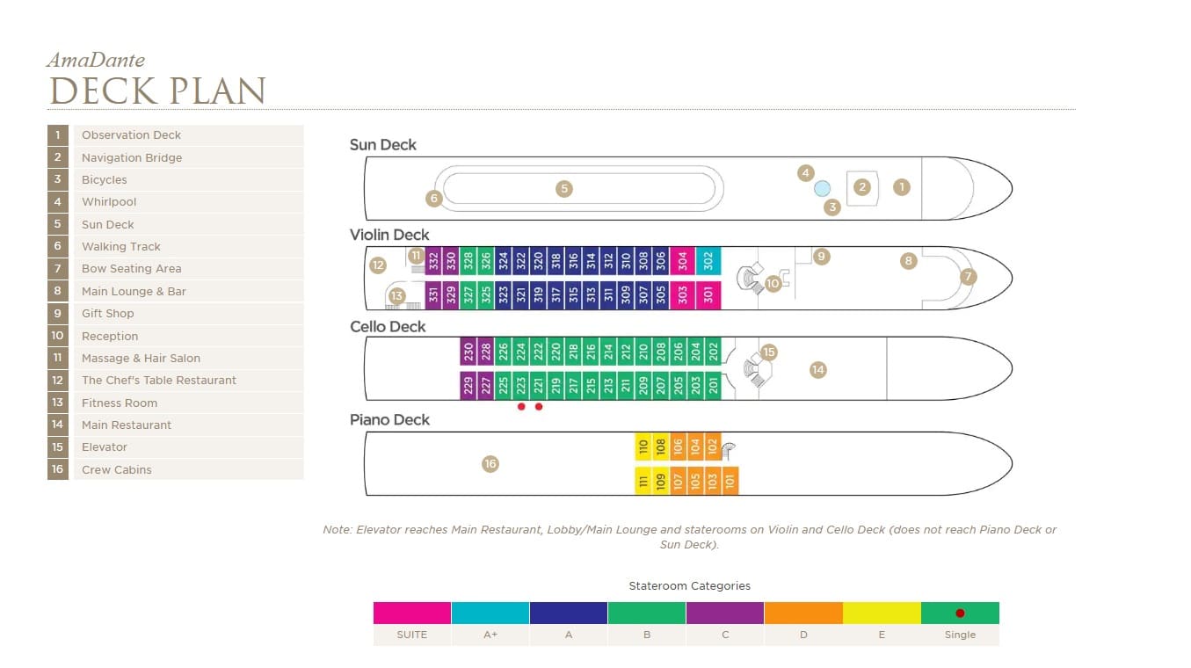Select 'Crew Cabins' in the numbered legend

pyautogui.click(x=117, y=470)
